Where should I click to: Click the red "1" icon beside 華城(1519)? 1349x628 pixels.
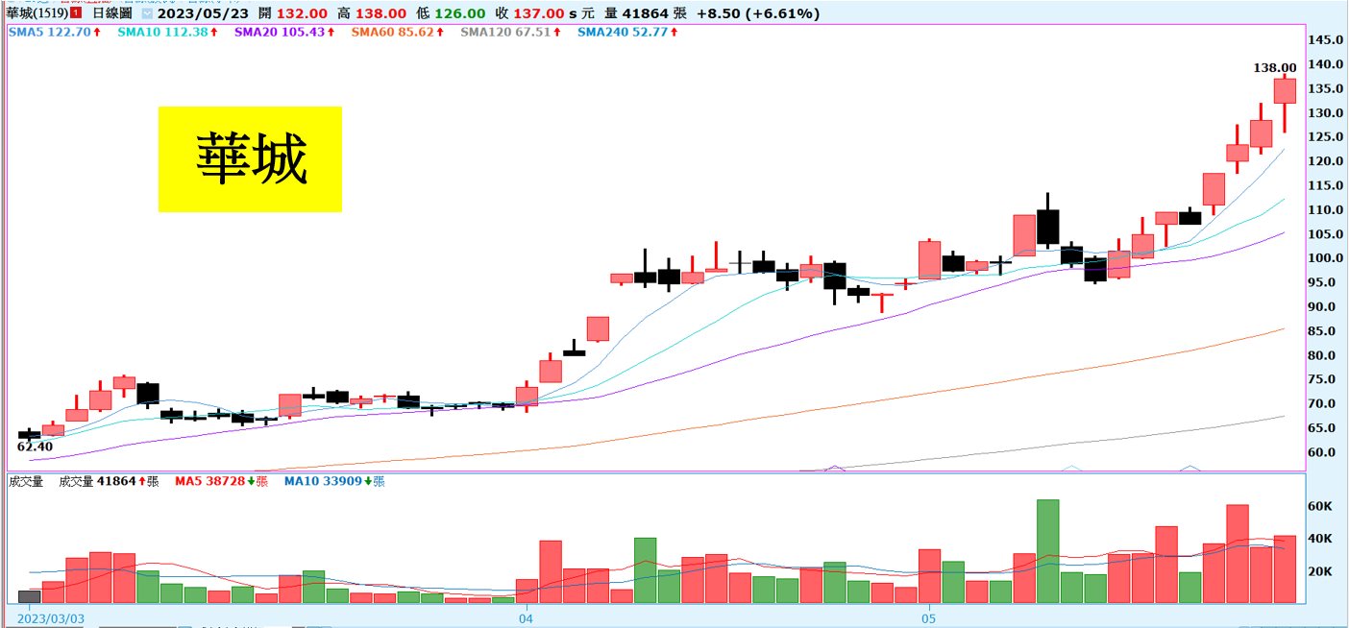[x=75, y=13]
